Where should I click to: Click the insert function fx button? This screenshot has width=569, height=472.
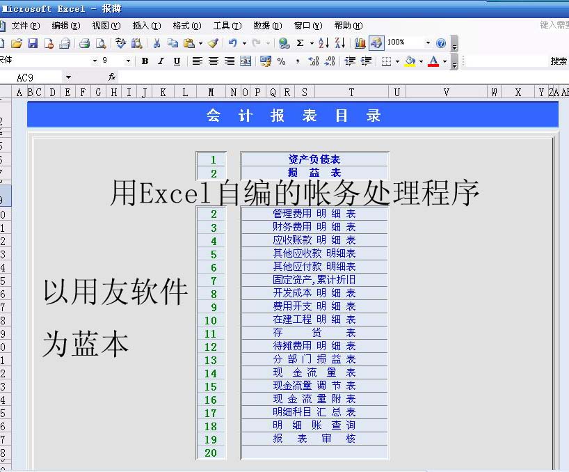point(112,77)
